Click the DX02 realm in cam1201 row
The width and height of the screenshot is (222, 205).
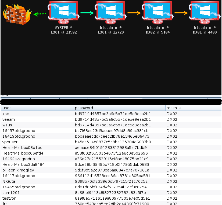click(172, 193)
